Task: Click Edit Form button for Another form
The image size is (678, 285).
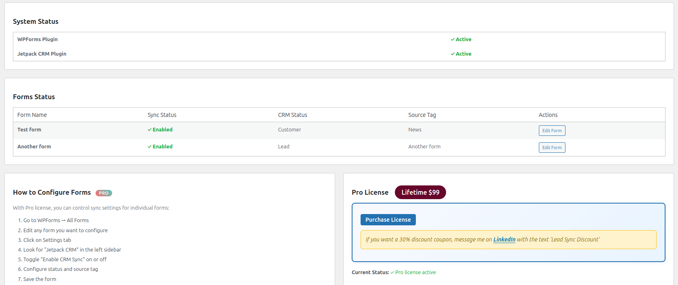Action: point(552,148)
